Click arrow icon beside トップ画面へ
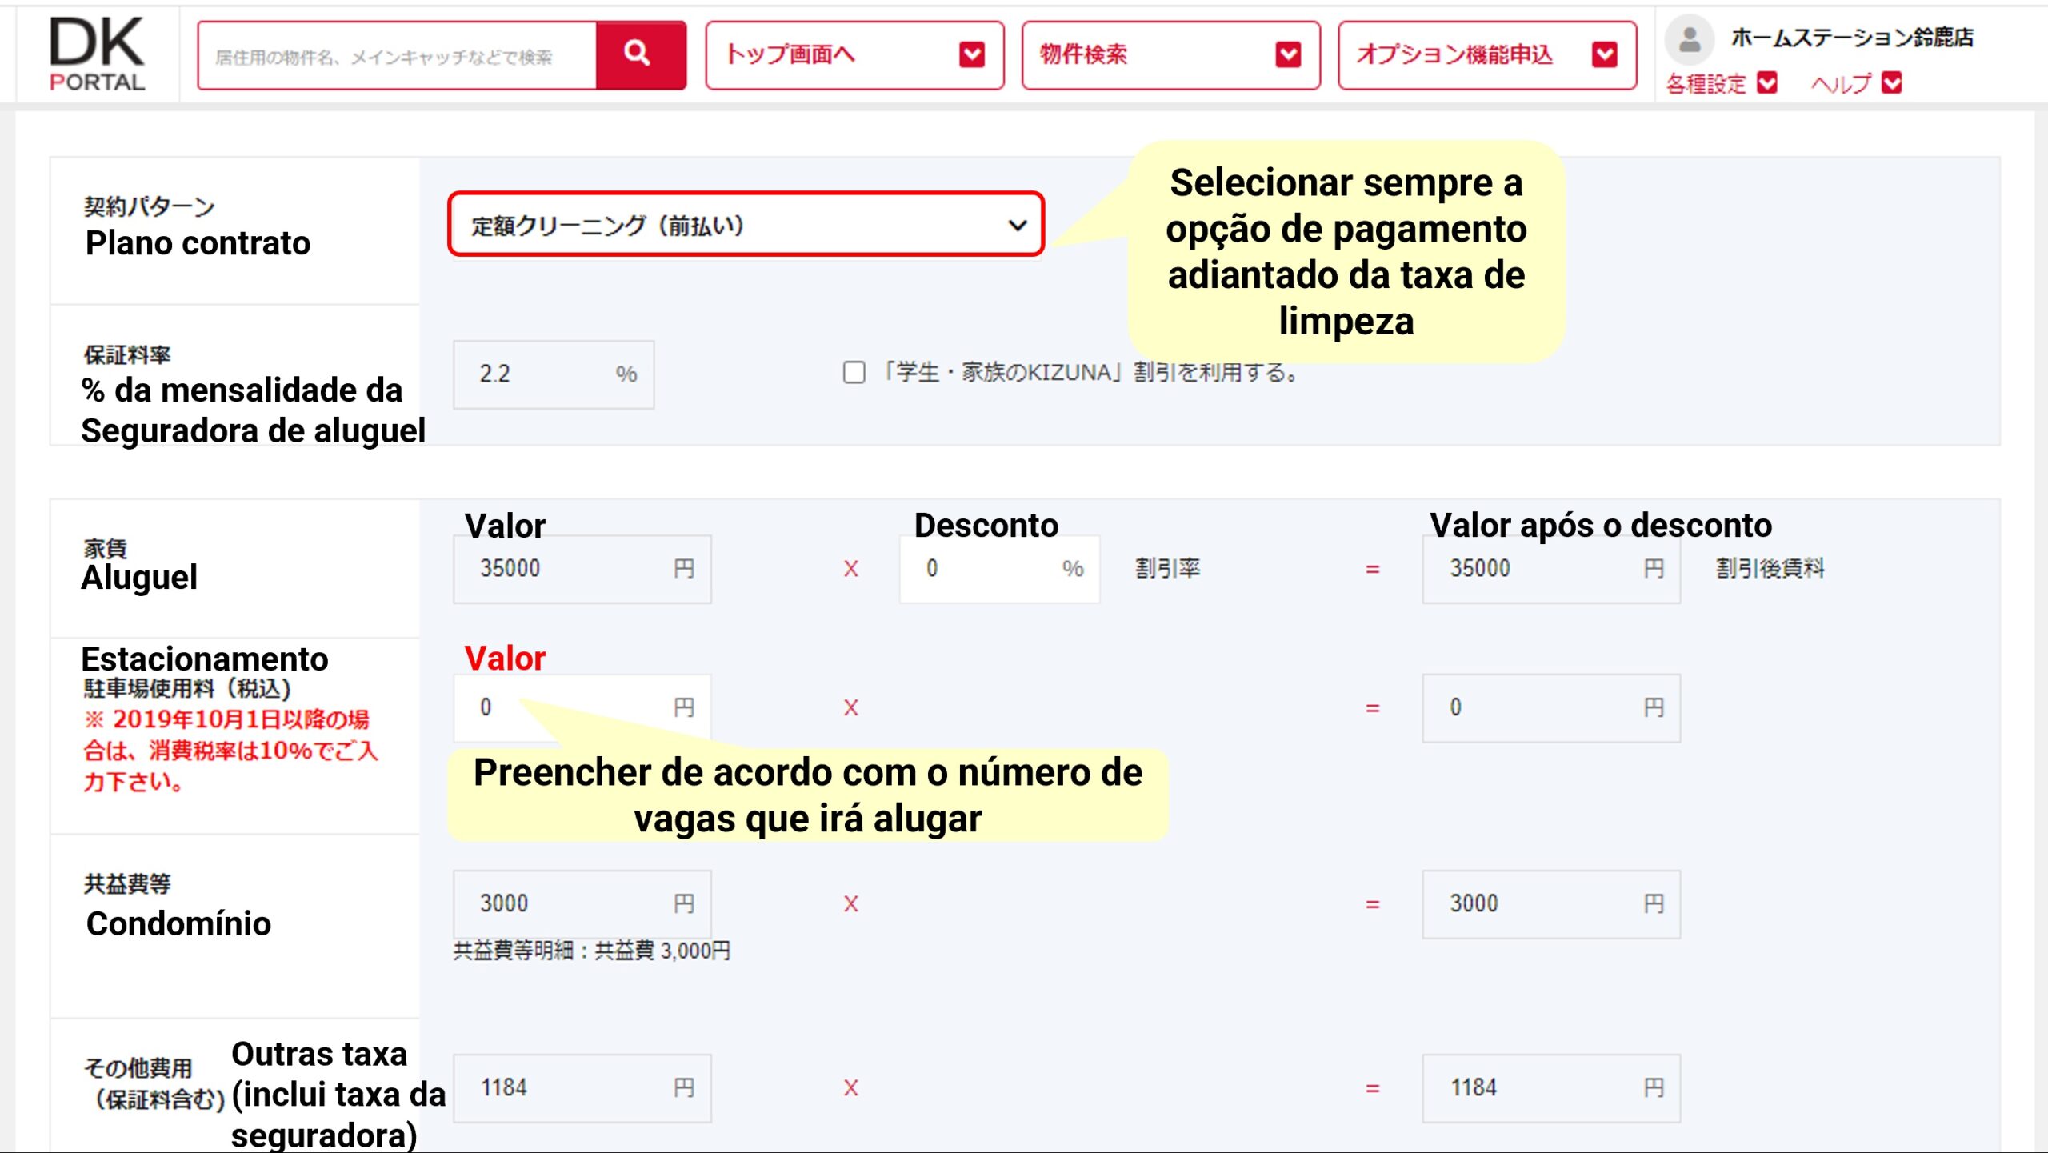Image resolution: width=2048 pixels, height=1153 pixels. pos(971,54)
